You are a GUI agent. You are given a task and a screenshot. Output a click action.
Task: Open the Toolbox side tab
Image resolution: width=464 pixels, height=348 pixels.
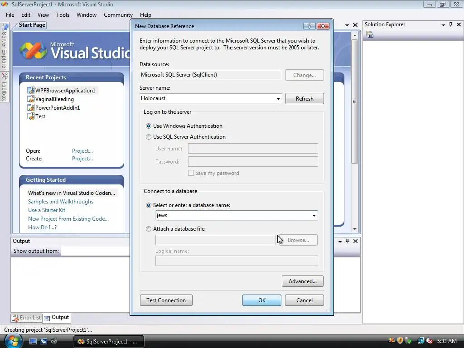tap(5, 87)
